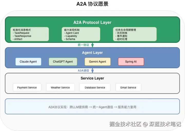
Task: Click the Database Service box
Action: (95, 87)
